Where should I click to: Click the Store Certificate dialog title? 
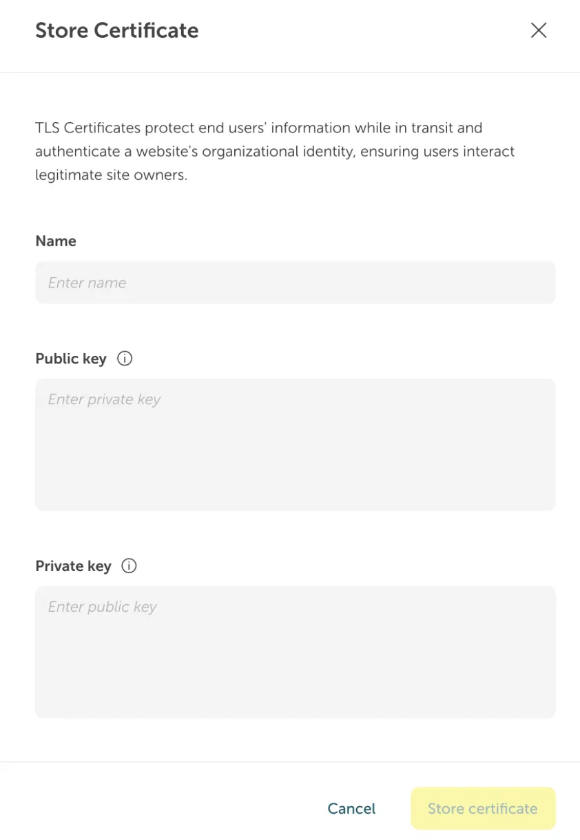click(116, 30)
